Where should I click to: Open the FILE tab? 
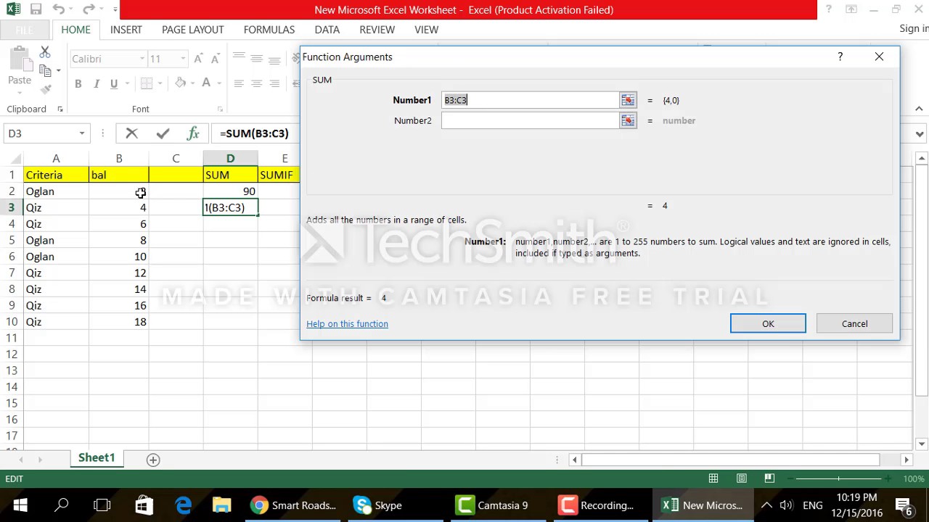[24, 30]
